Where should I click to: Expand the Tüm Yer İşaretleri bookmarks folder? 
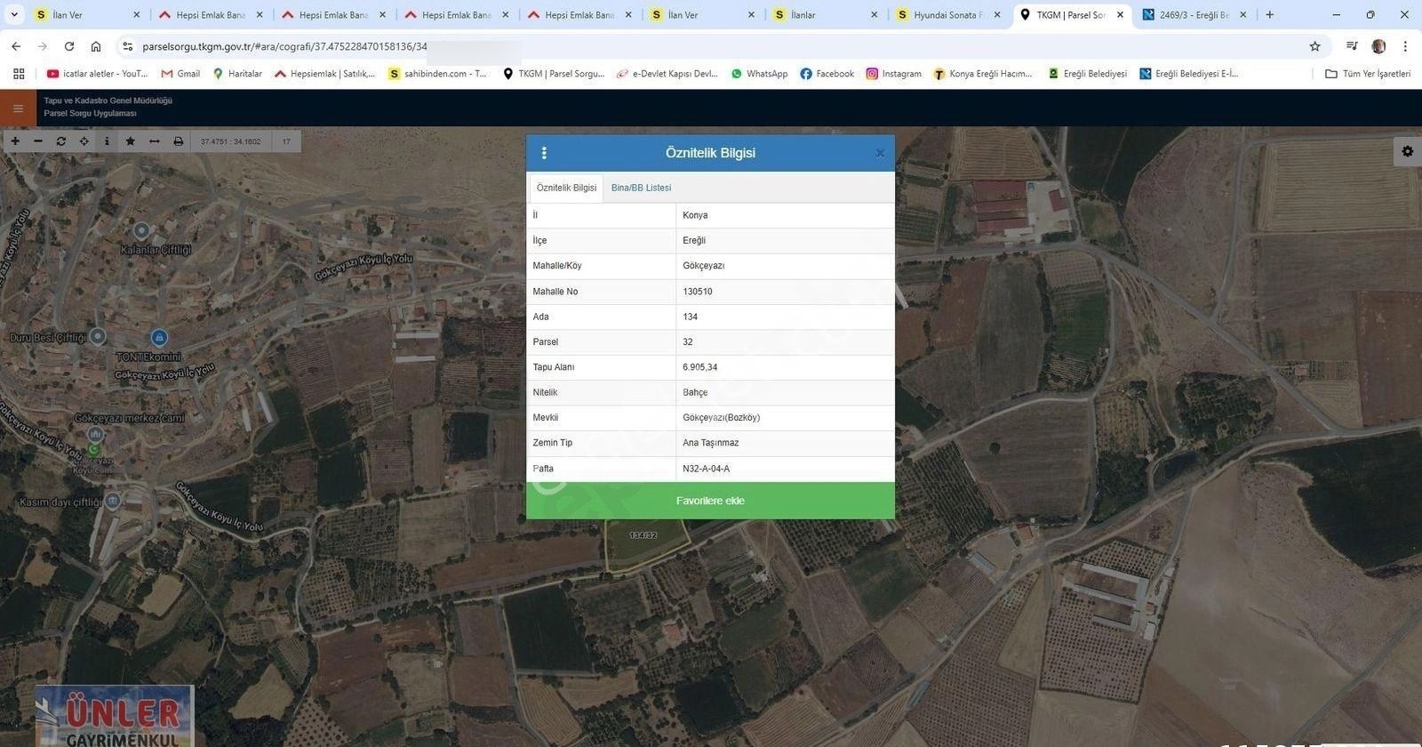tap(1367, 74)
